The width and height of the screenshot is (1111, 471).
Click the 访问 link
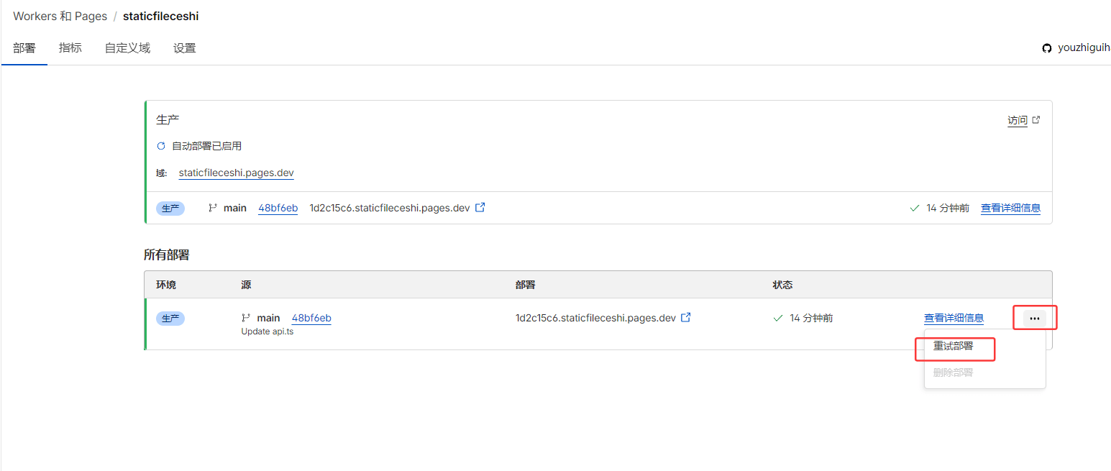(x=1018, y=120)
